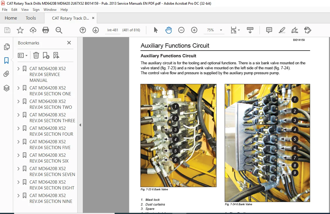Close the Bookmarks panel
Screen dimensions: 330x214
point(69,43)
